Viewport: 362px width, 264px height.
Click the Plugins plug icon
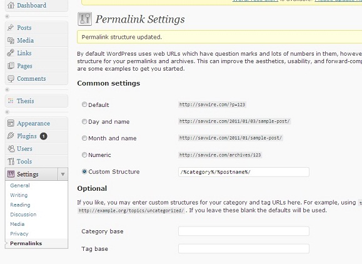11,136
